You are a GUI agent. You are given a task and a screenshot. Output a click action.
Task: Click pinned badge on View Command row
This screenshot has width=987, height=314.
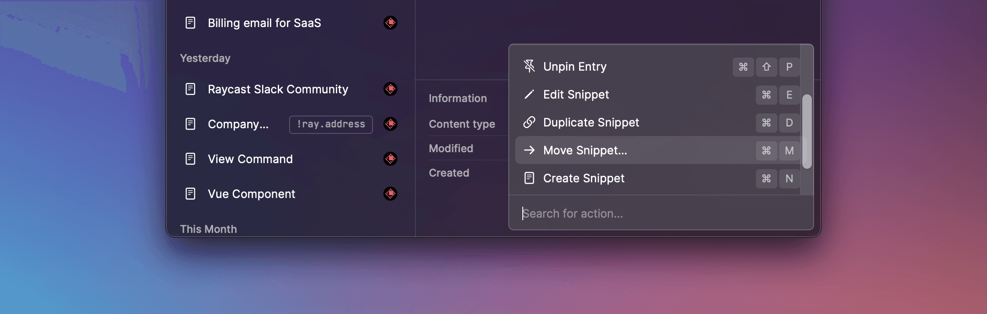[x=390, y=159]
